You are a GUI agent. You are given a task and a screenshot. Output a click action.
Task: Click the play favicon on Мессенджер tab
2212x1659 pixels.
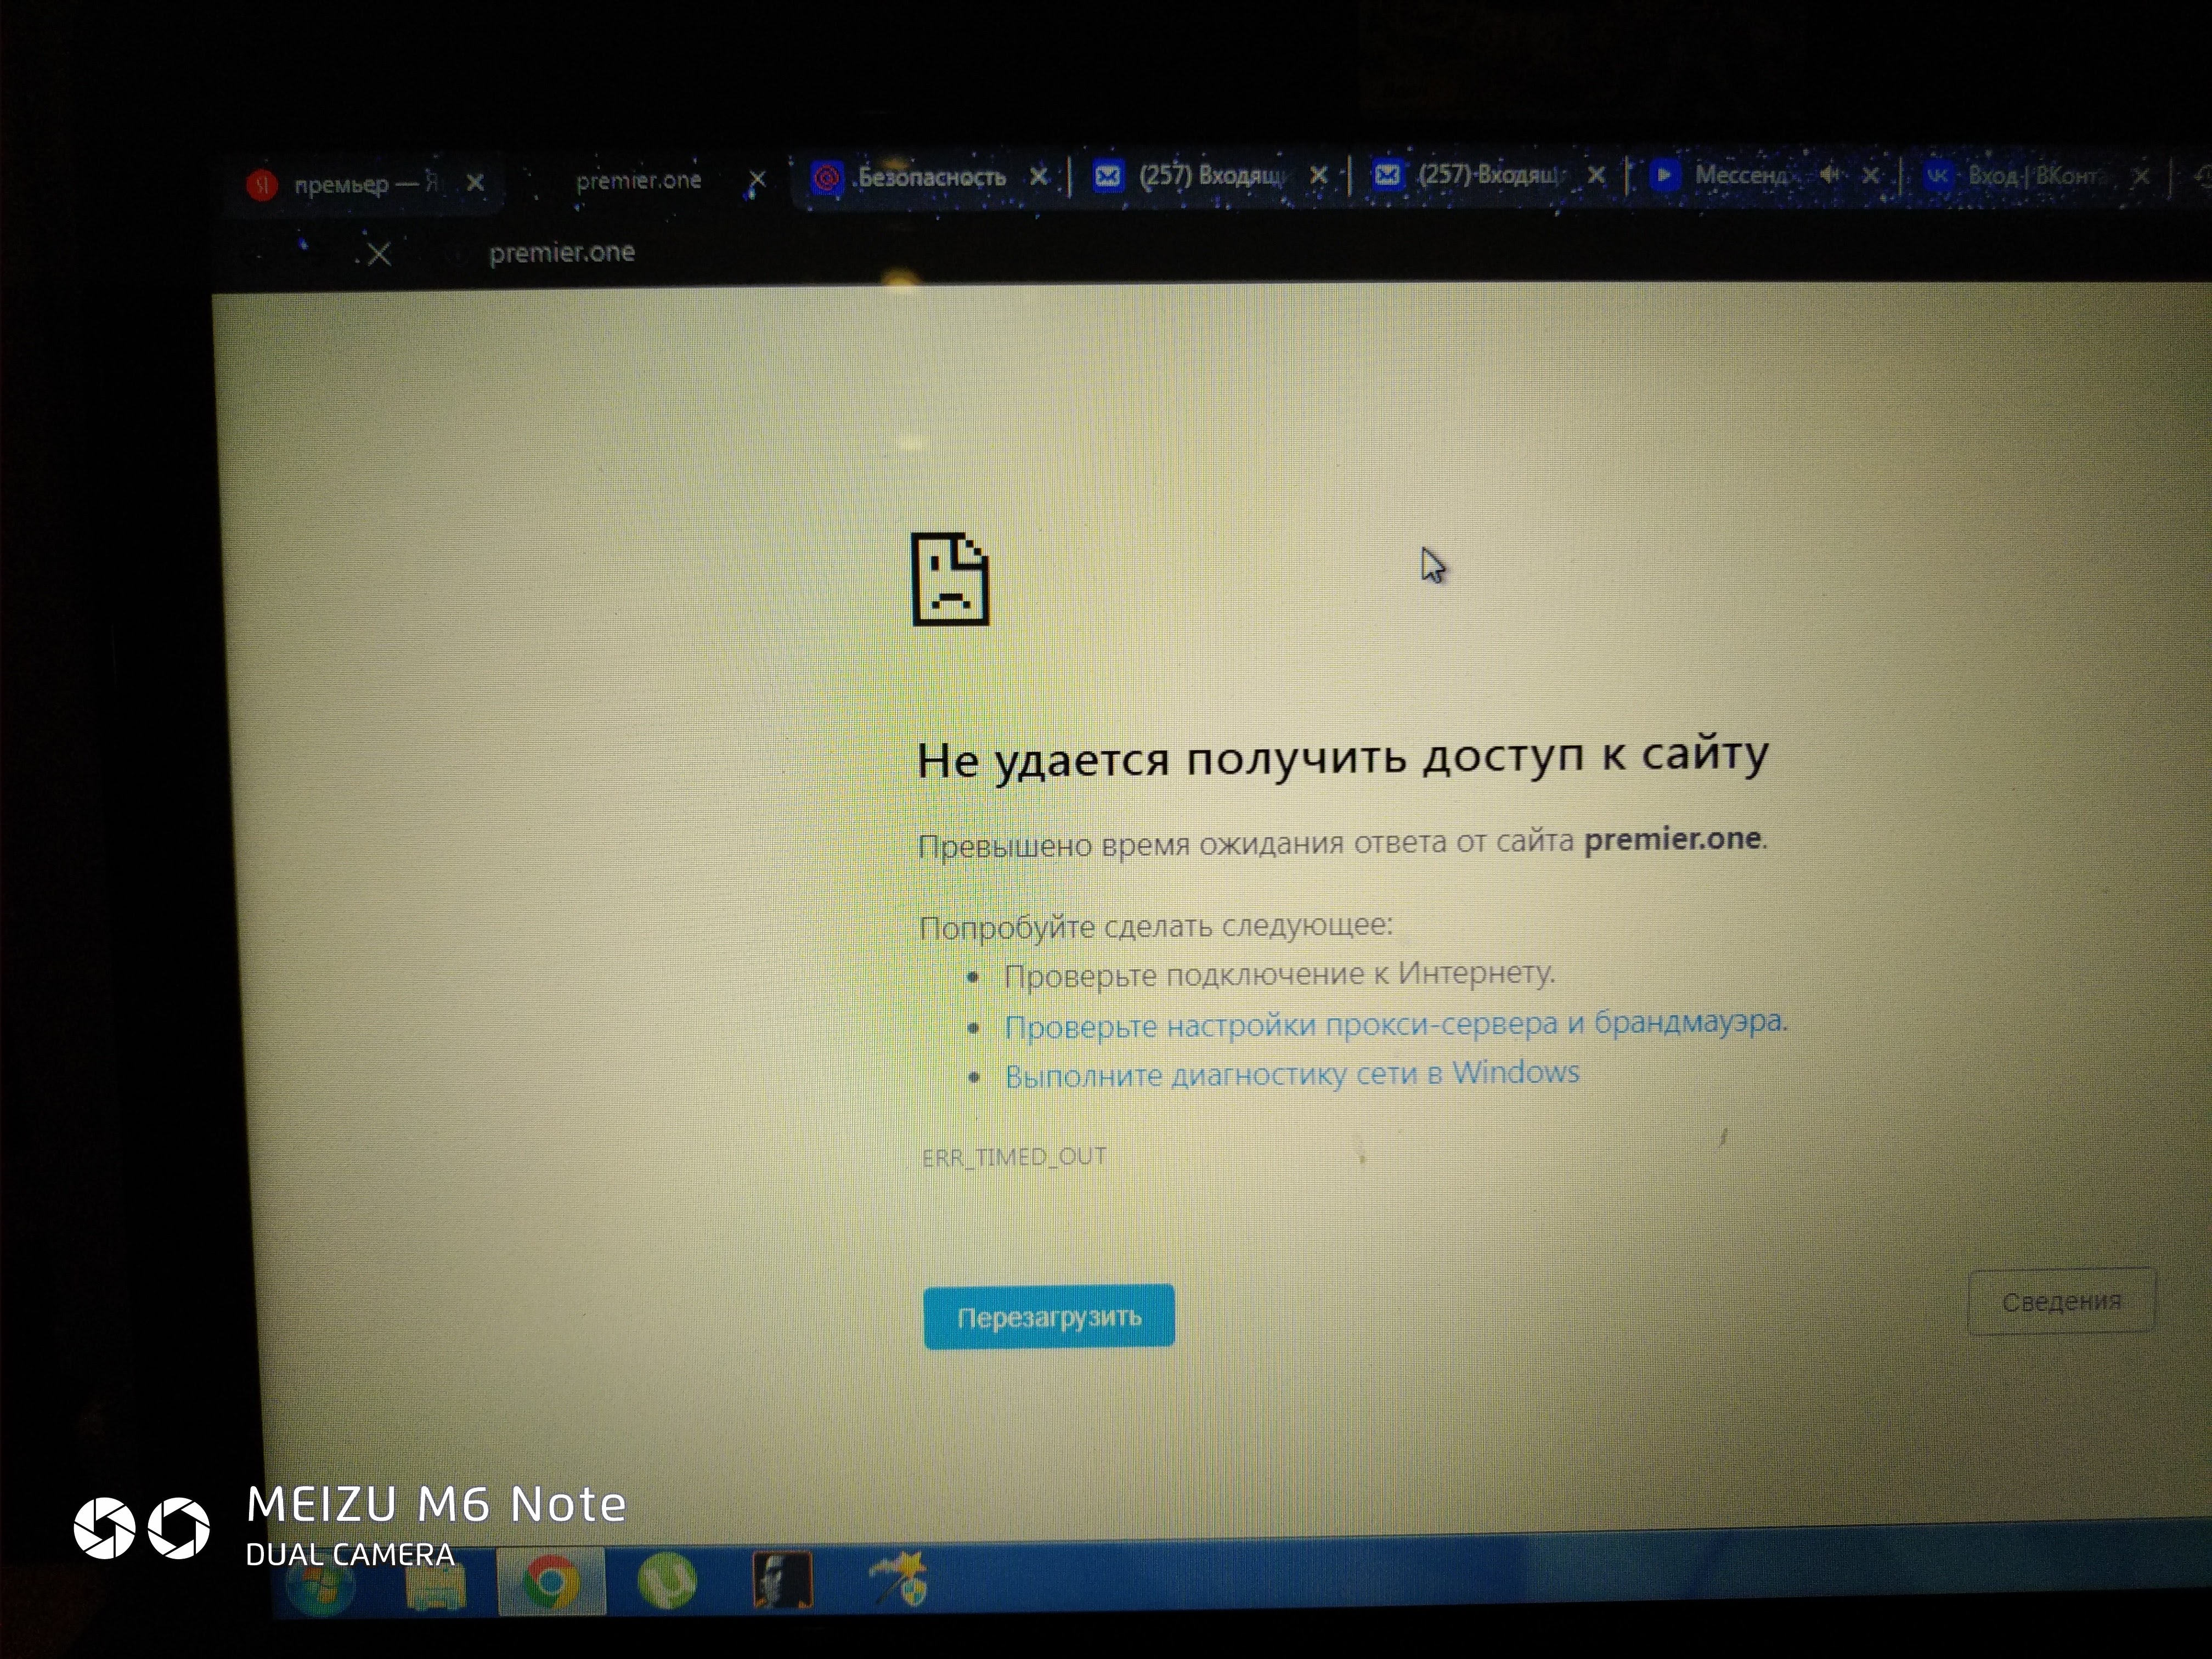tap(1664, 175)
